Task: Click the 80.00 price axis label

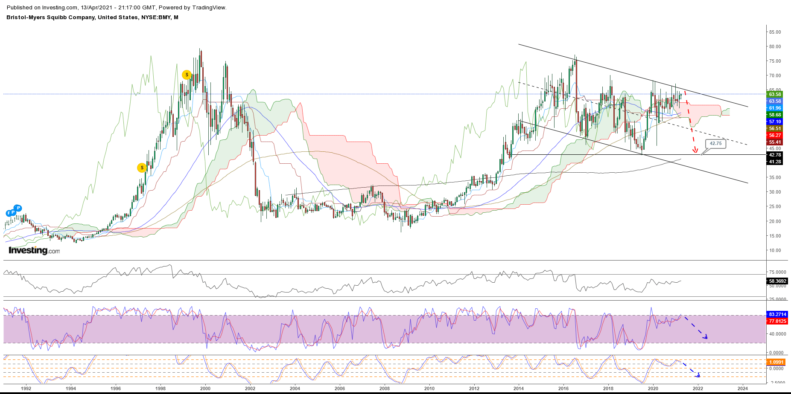Action: click(x=775, y=46)
